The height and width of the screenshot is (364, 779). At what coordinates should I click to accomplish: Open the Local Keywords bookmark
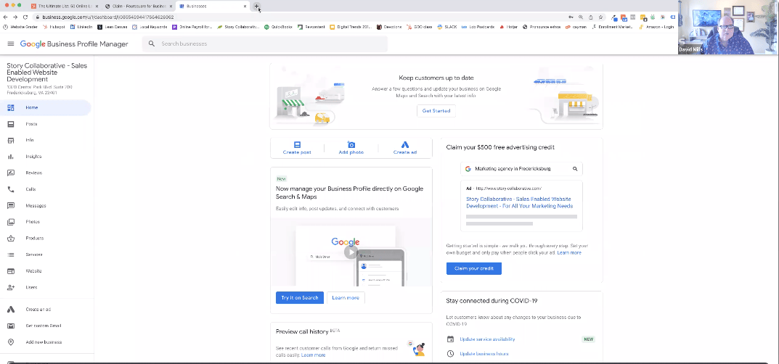pos(150,27)
